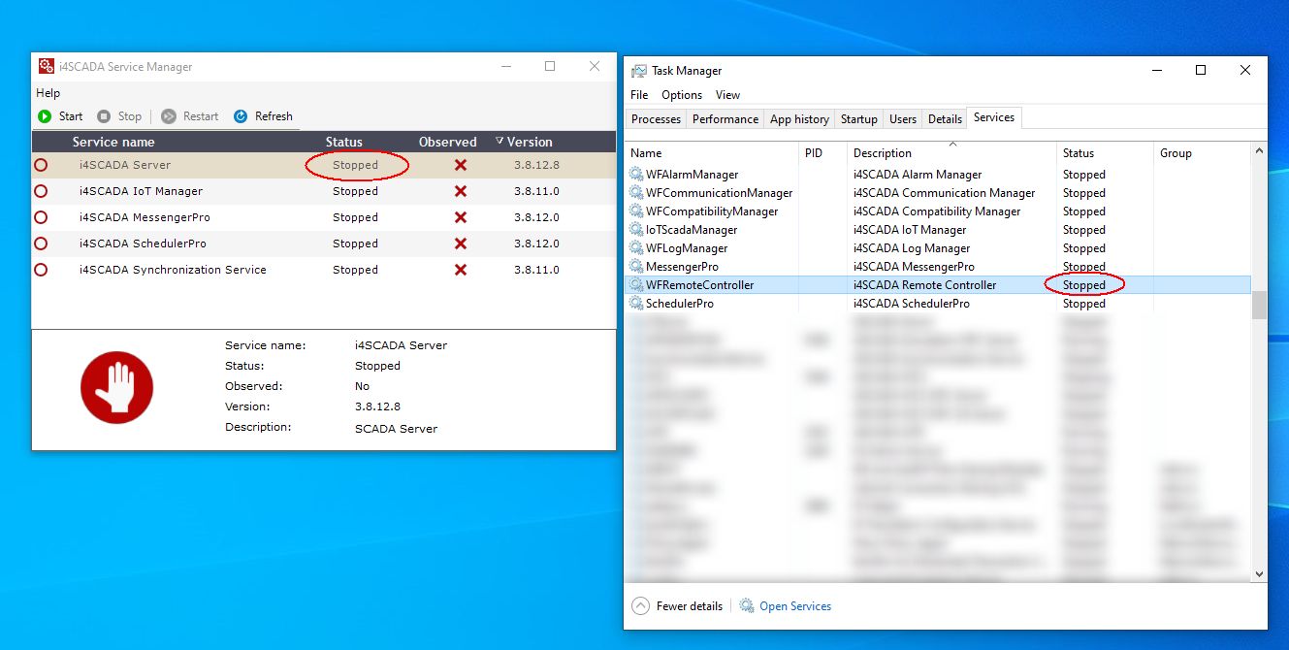The image size is (1289, 650).
Task: Sort Task Manager services by Group column
Action: pyautogui.click(x=1176, y=153)
